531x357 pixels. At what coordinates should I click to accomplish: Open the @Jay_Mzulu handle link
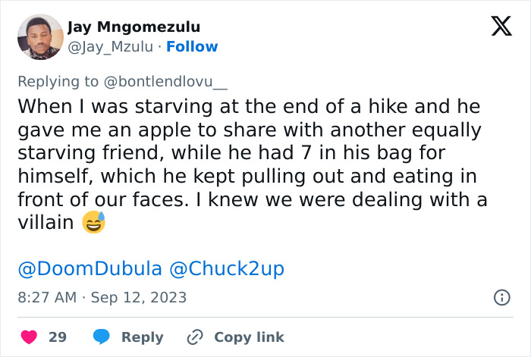click(110, 47)
